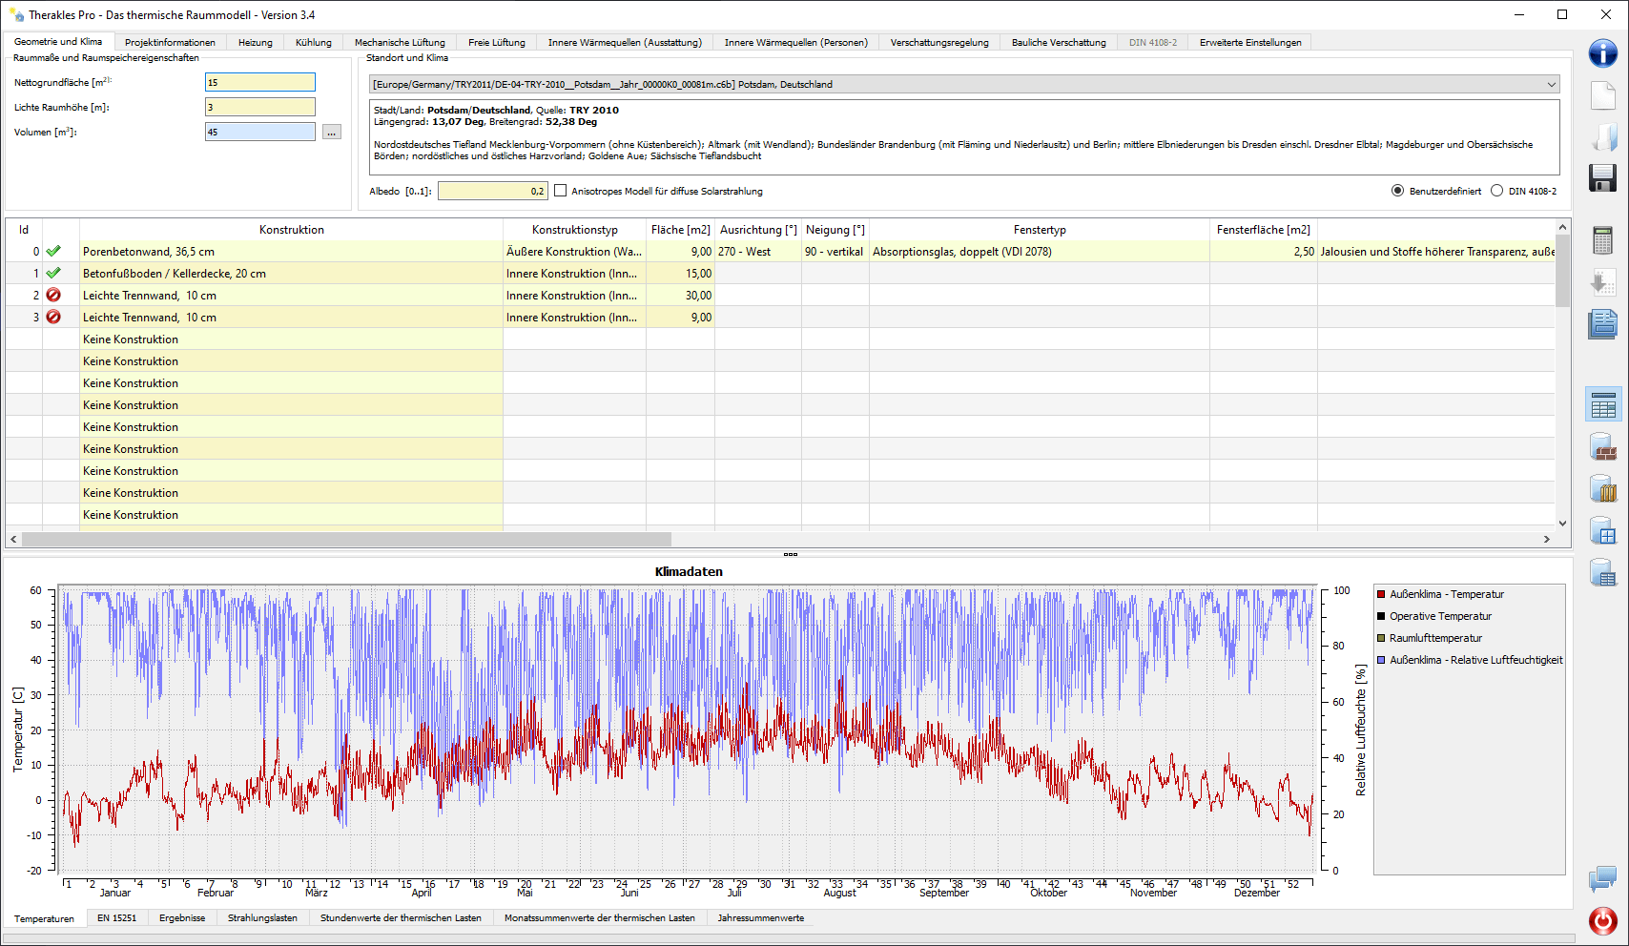Start calculation with the calculator icon
This screenshot has width=1629, height=946.
1602,240
